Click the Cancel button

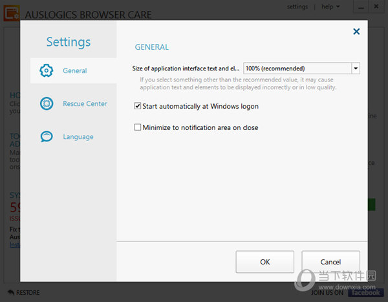[x=330, y=262]
